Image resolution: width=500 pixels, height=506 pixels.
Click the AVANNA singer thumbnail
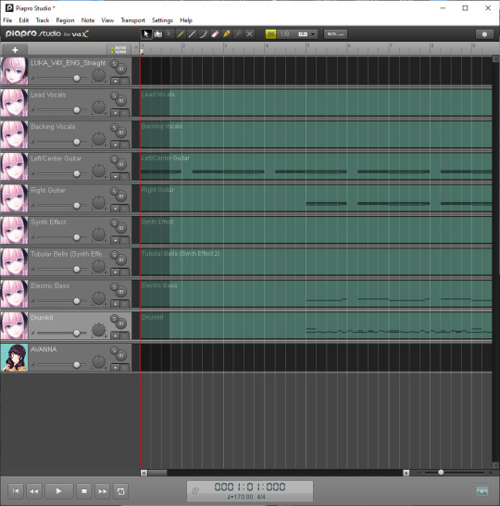[x=14, y=358]
